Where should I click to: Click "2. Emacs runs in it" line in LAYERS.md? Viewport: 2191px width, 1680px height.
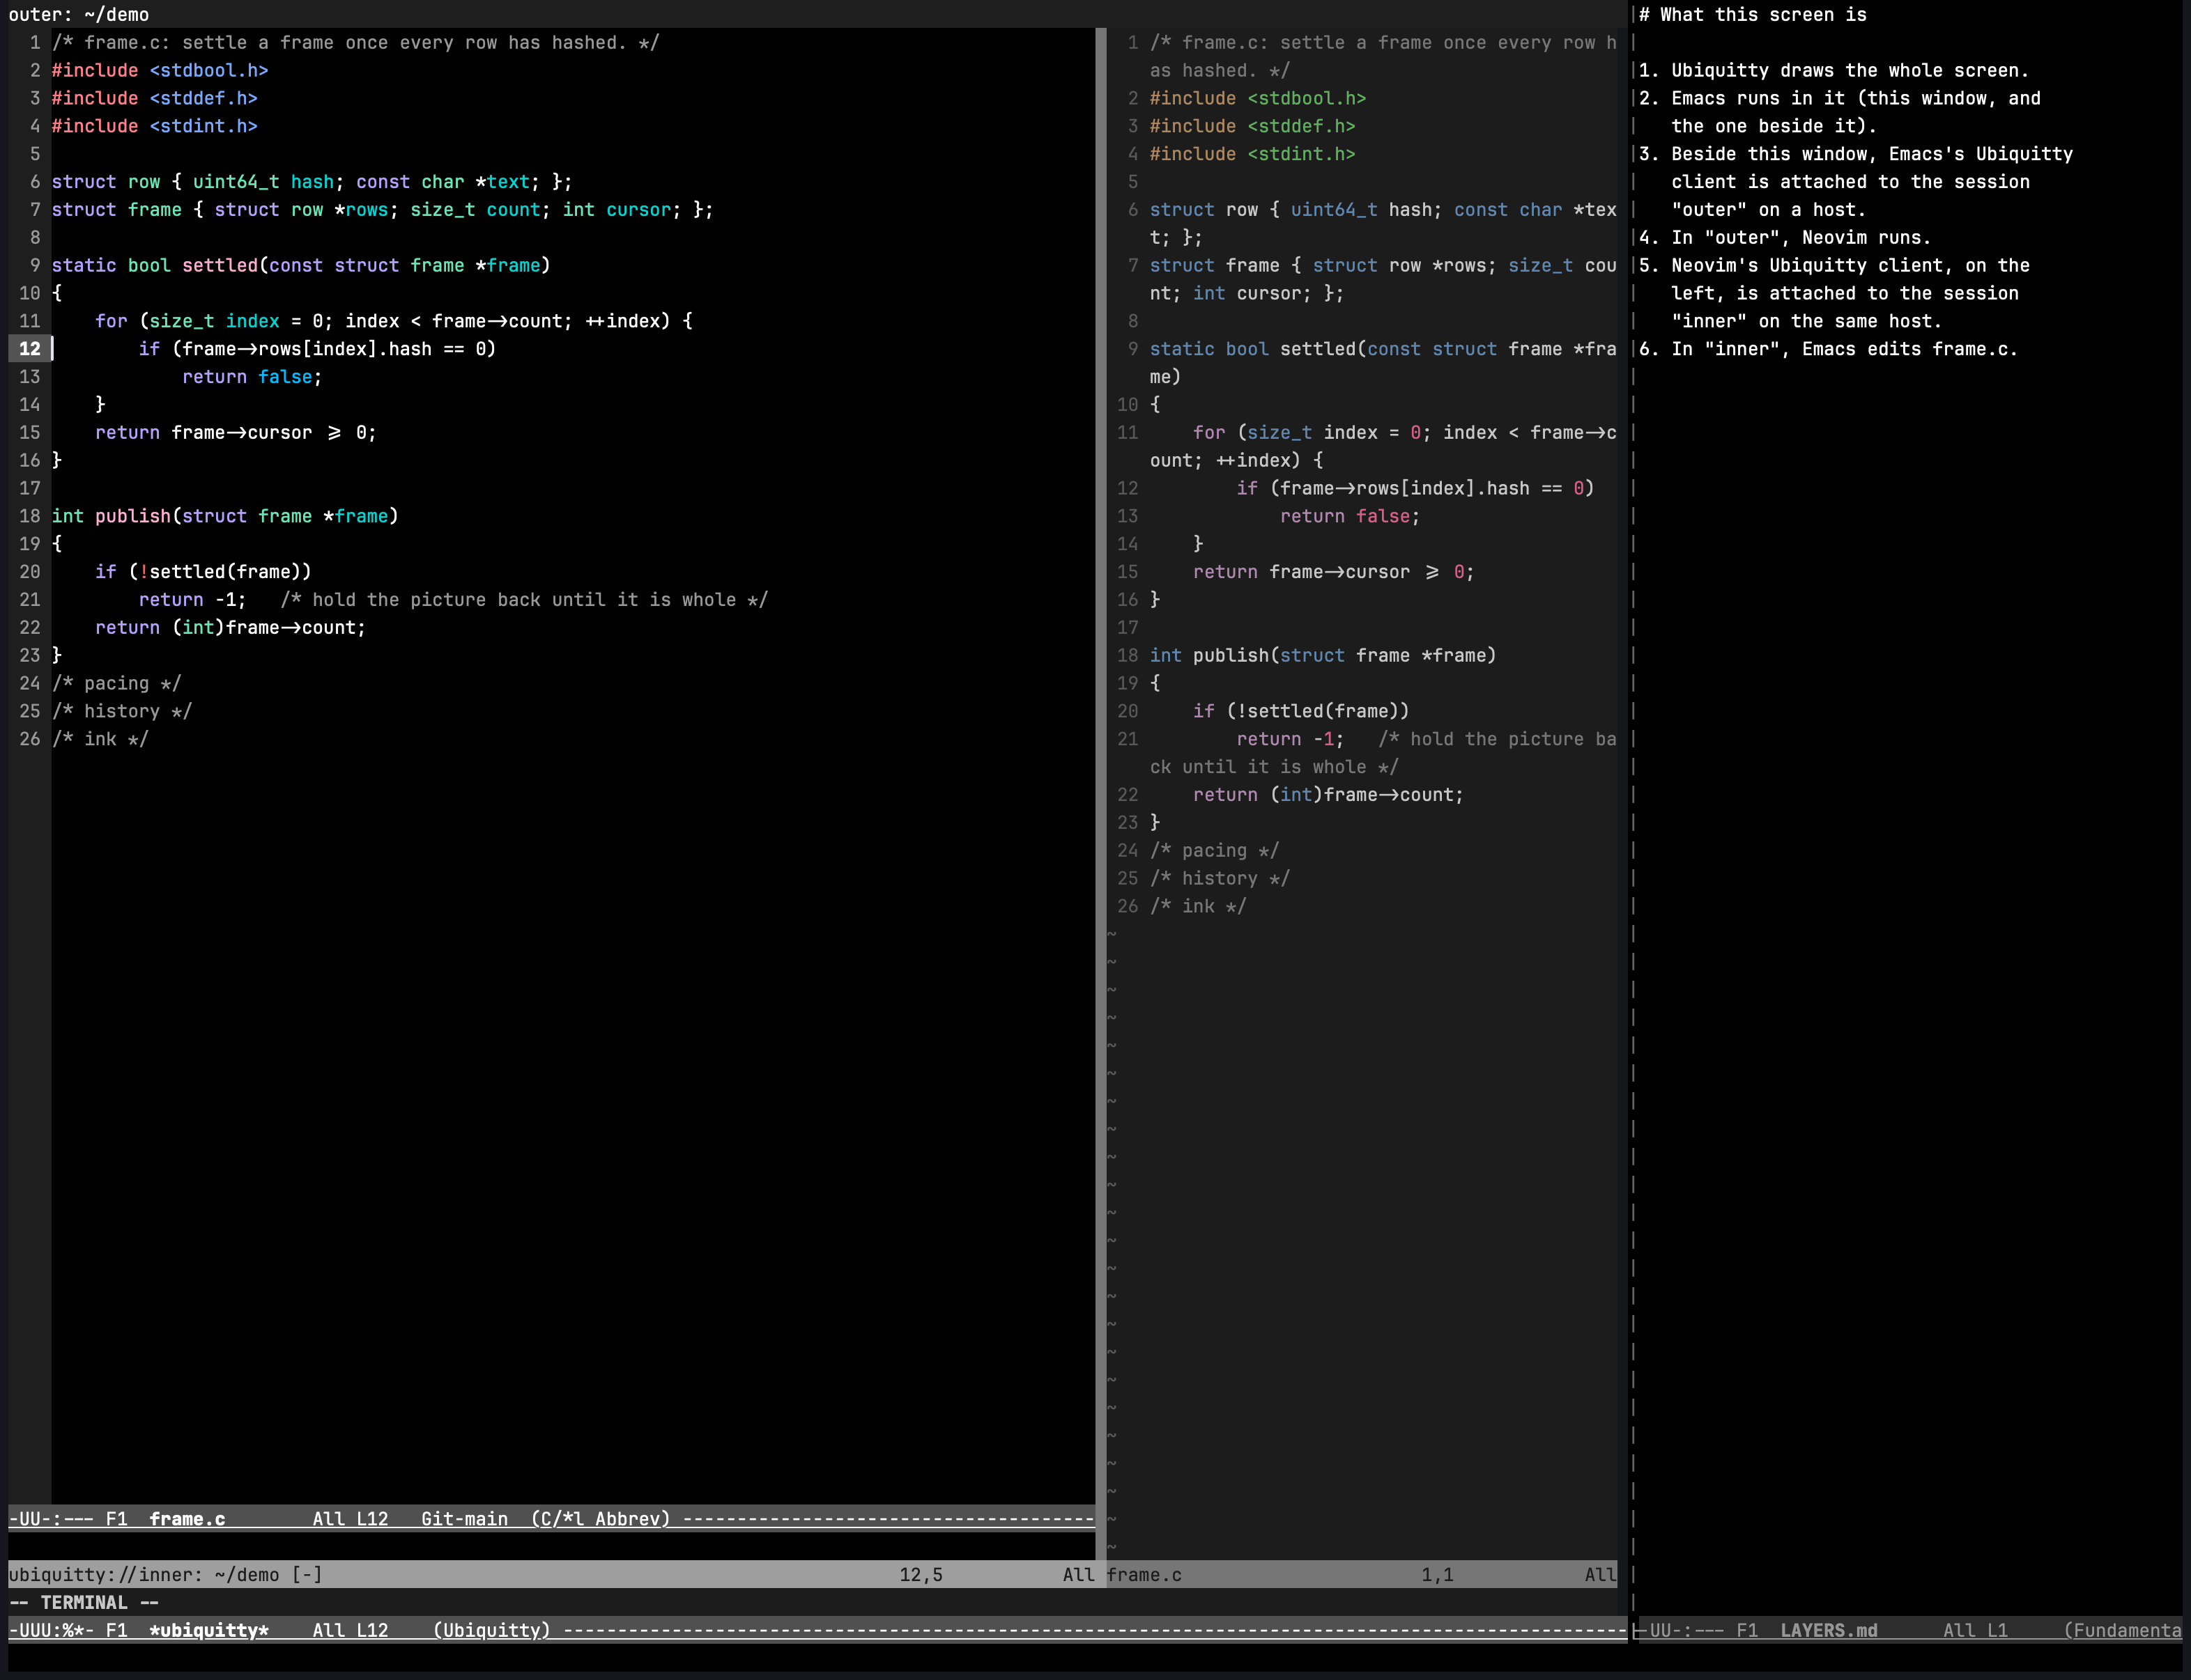point(1840,98)
